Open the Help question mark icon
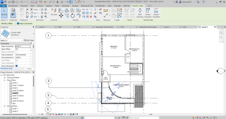The image size is (226, 119). tap(203, 2)
